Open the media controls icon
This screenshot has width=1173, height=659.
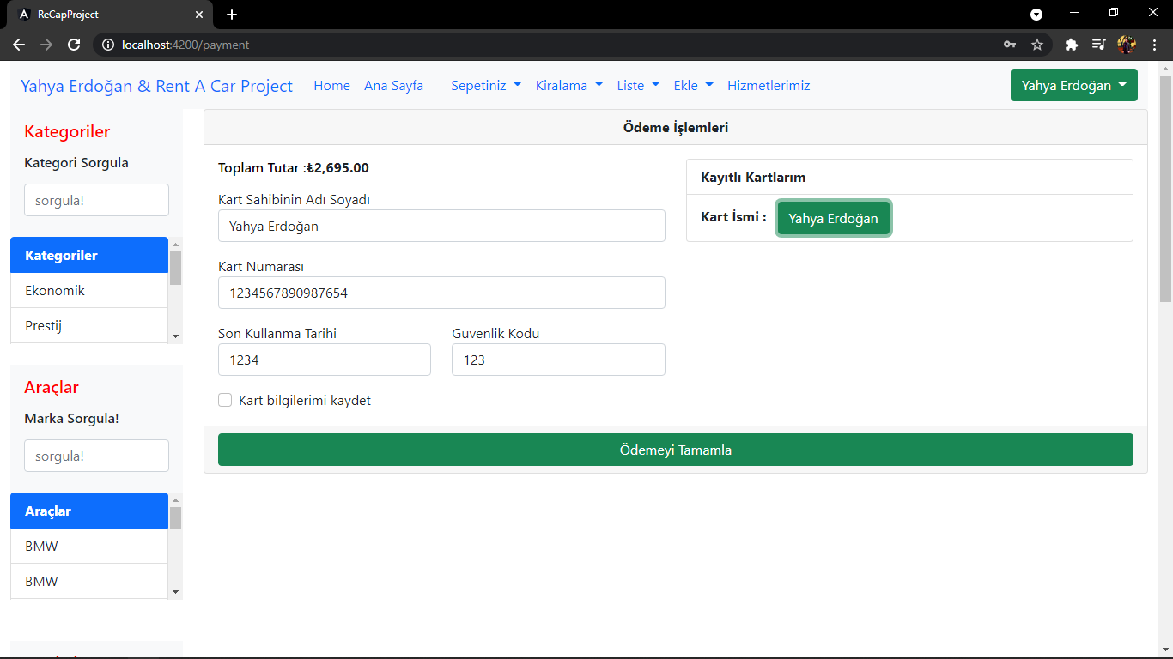click(1100, 45)
